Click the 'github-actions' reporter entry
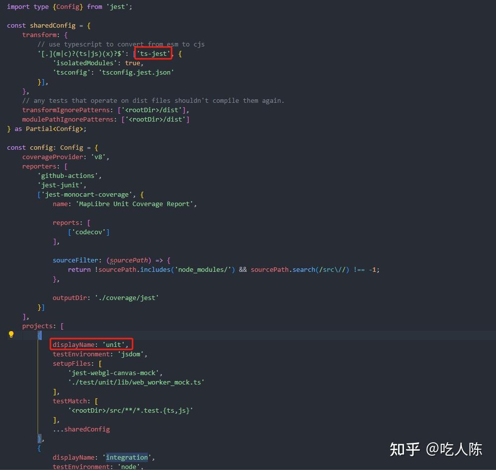Screen dimensions: 496x470 point(67,175)
